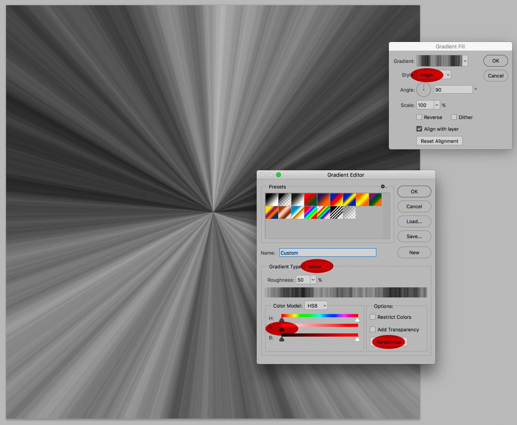Open the presets gear menu in Gradient Editor
This screenshot has width=517, height=425.
tap(383, 186)
